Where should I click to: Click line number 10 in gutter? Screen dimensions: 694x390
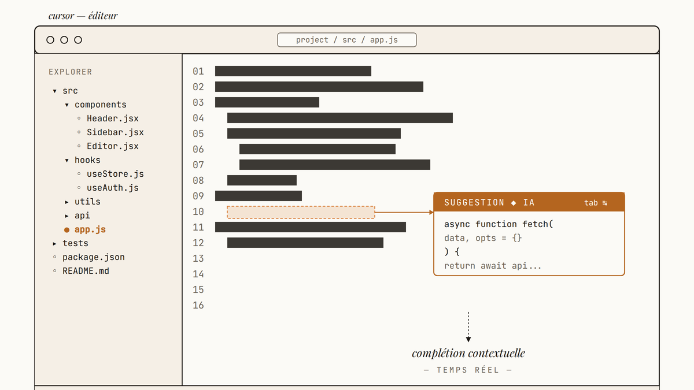[x=198, y=212]
